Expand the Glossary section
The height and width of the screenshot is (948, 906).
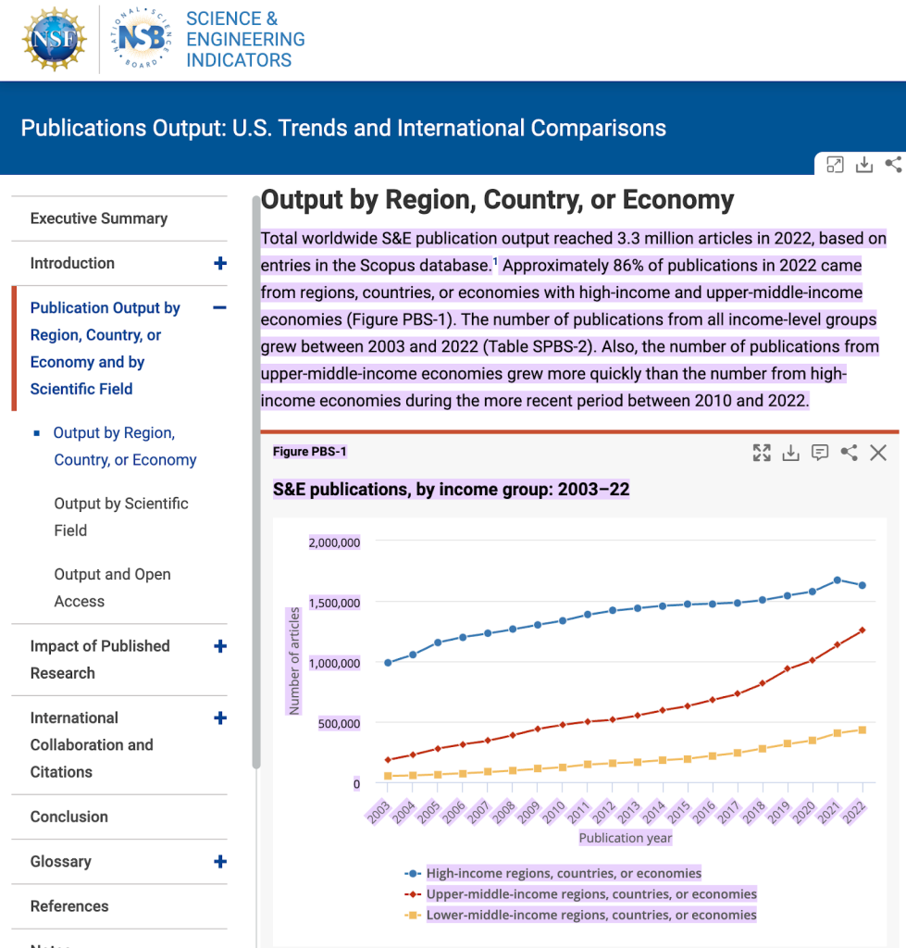pyautogui.click(x=220, y=862)
